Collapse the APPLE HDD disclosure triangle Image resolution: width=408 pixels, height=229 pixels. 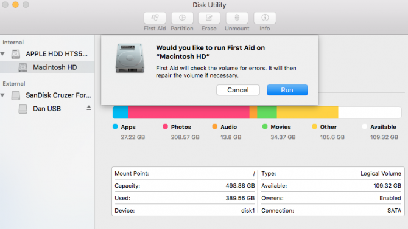point(3,54)
